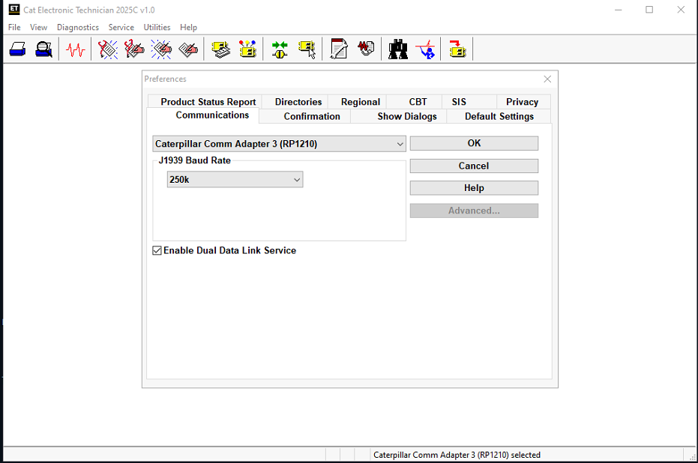
Task: Open the Status Tool icon
Action: point(247,49)
